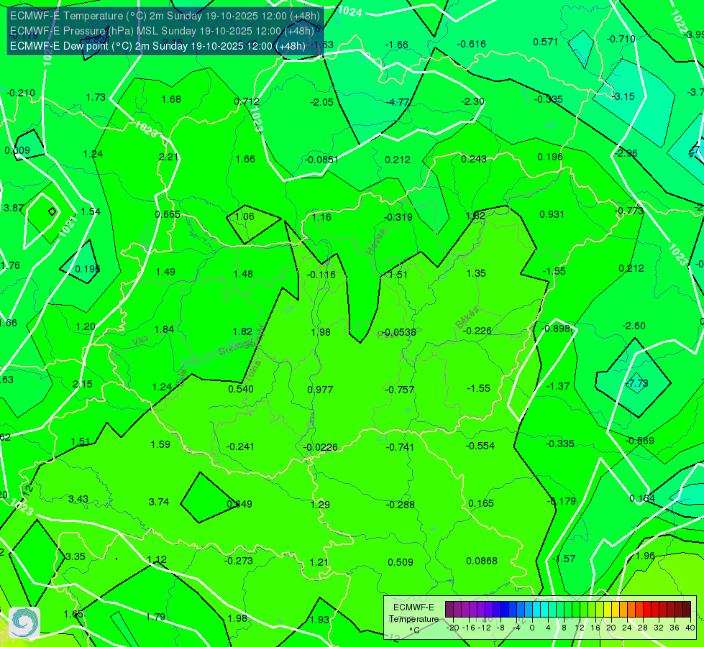Image resolution: width=704 pixels, height=647 pixels.
Task: Click the dew point value -1.57
Action: (x=564, y=559)
